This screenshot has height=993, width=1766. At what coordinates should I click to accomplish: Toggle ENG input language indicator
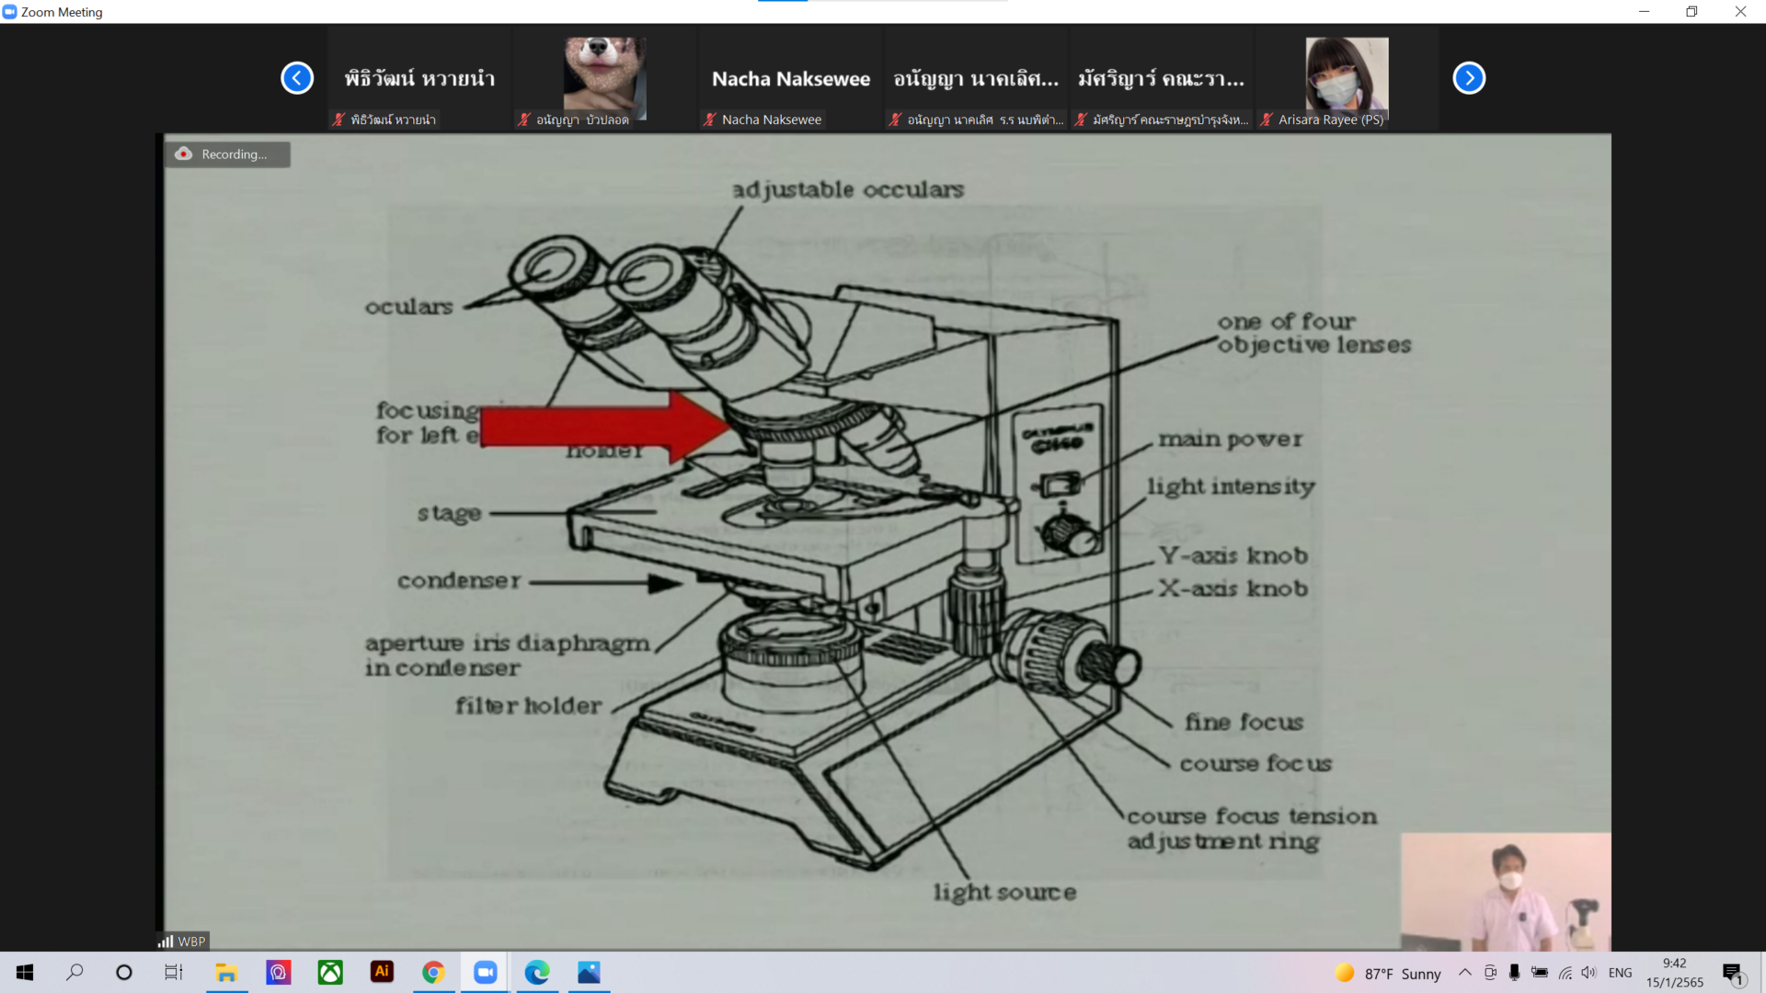coord(1620,973)
